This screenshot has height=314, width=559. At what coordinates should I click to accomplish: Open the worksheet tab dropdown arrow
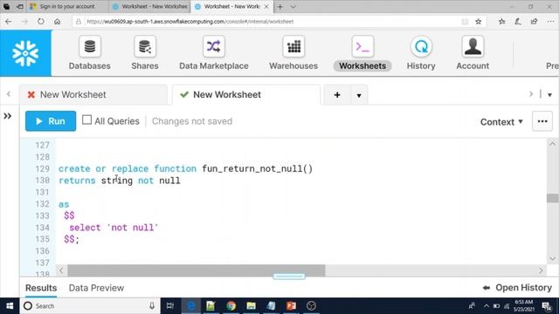point(359,95)
